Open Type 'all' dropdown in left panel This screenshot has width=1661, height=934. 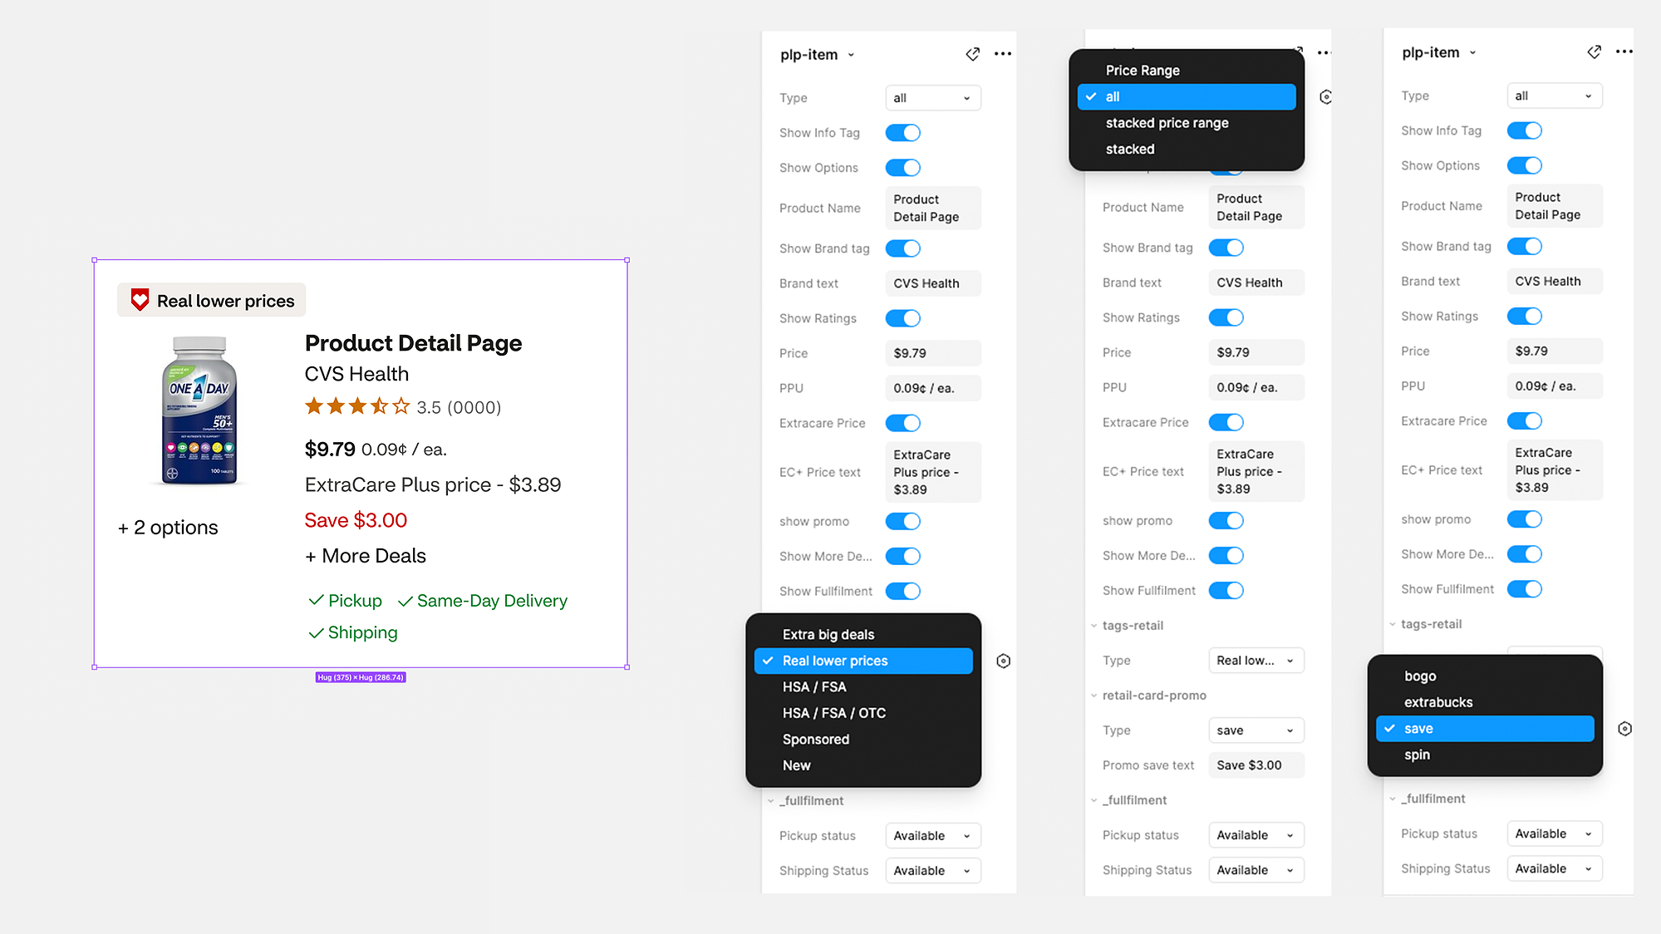(x=933, y=98)
